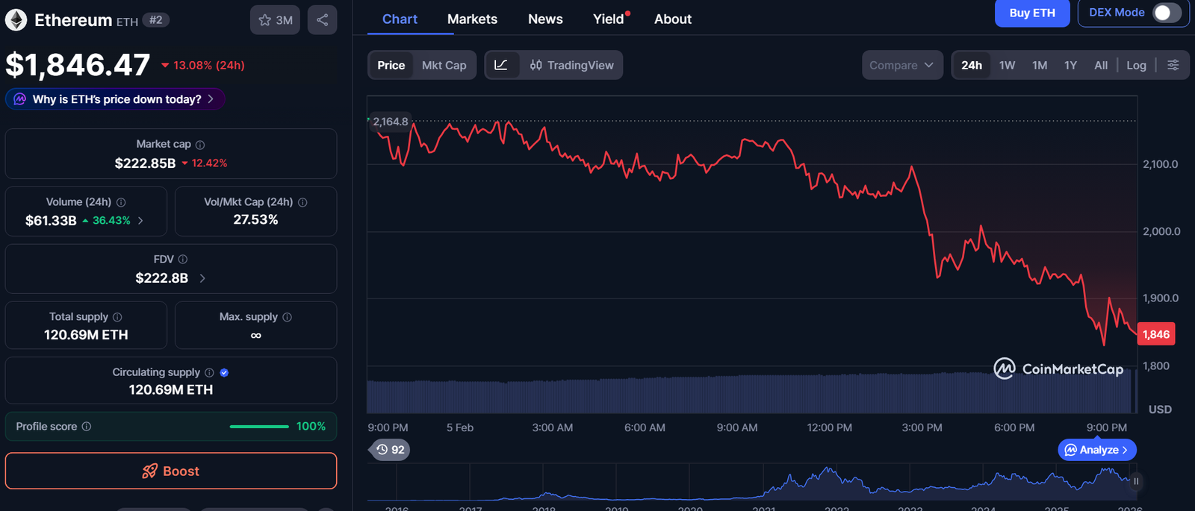Image resolution: width=1195 pixels, height=511 pixels.
Task: Click the Buy ETH button
Action: point(1031,13)
